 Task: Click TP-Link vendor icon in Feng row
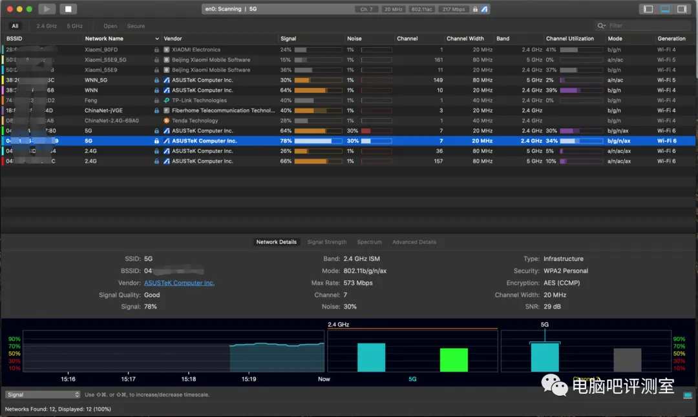(167, 101)
